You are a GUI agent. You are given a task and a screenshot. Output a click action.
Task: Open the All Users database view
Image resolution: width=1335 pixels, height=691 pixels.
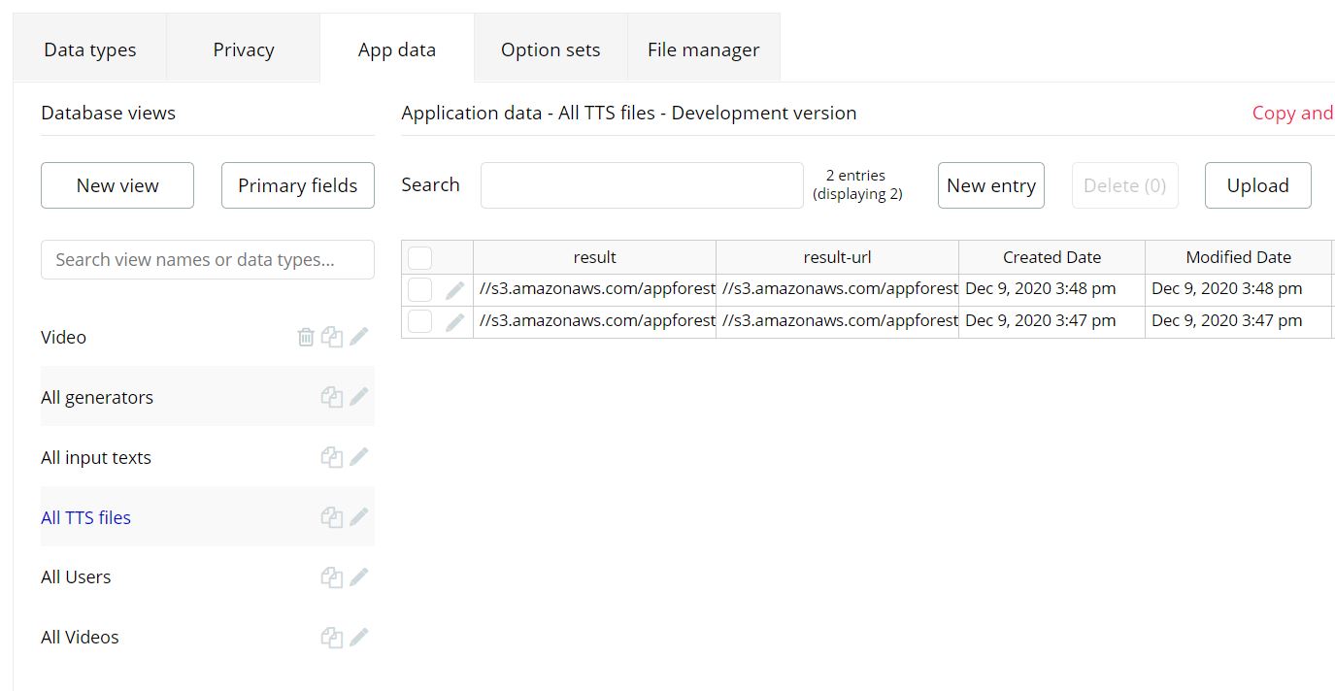tap(76, 576)
